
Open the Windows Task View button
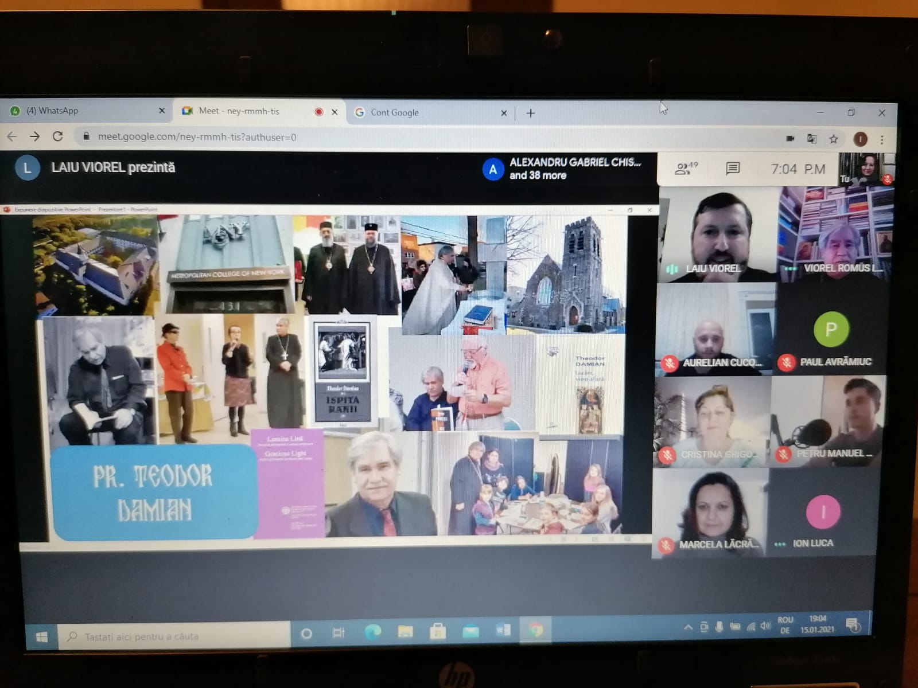tap(339, 632)
